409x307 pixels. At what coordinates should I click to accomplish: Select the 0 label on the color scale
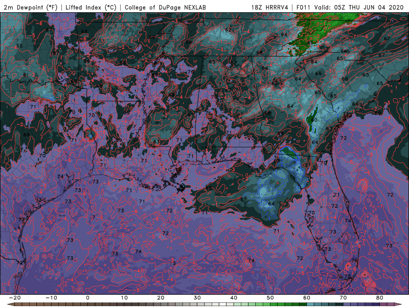click(x=87, y=298)
